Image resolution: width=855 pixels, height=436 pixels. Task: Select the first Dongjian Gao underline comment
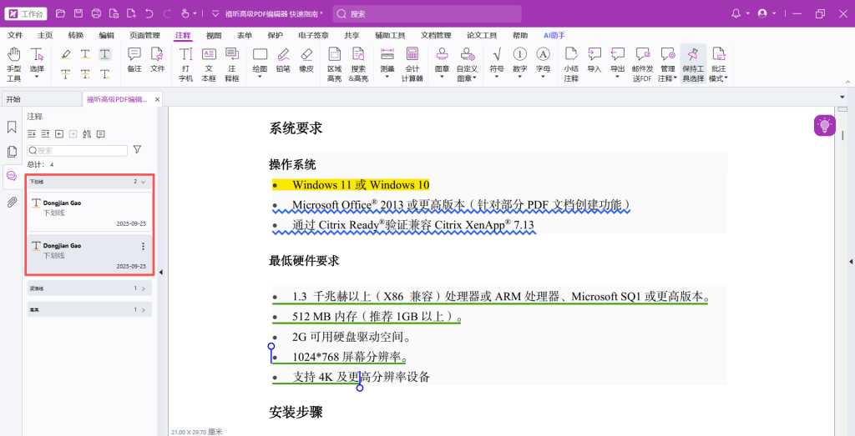point(90,212)
